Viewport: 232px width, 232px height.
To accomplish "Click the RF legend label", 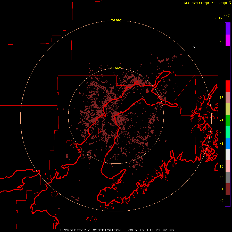I will pos(221,29).
